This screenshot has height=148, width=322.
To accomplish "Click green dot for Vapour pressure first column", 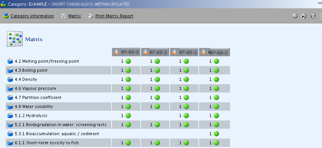I will click(x=128, y=88).
